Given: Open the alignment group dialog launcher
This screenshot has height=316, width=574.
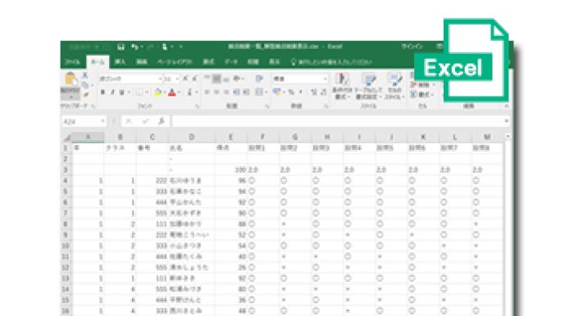Looking at the screenshot, I should pyautogui.click(x=266, y=106).
